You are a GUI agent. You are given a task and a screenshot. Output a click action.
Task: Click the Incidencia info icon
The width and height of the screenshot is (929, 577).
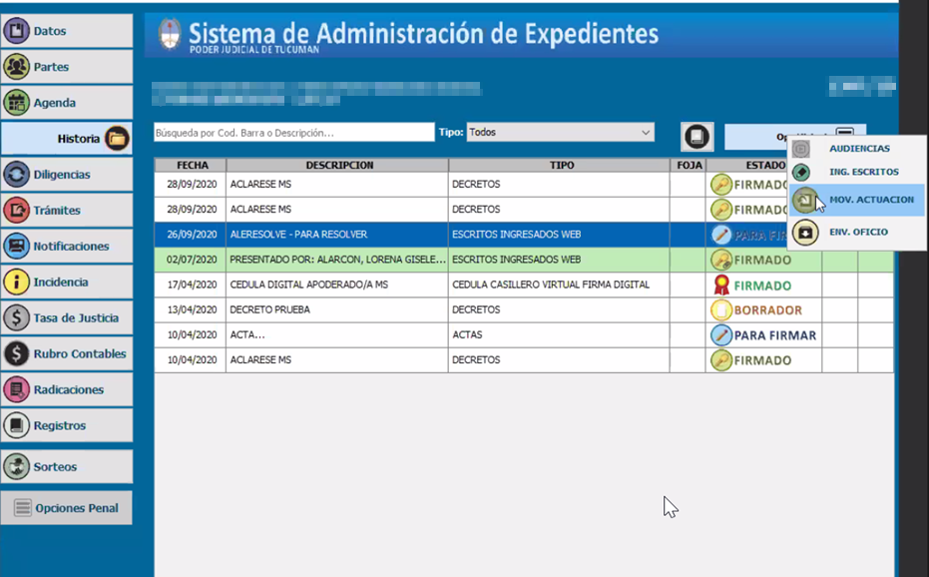(x=16, y=283)
